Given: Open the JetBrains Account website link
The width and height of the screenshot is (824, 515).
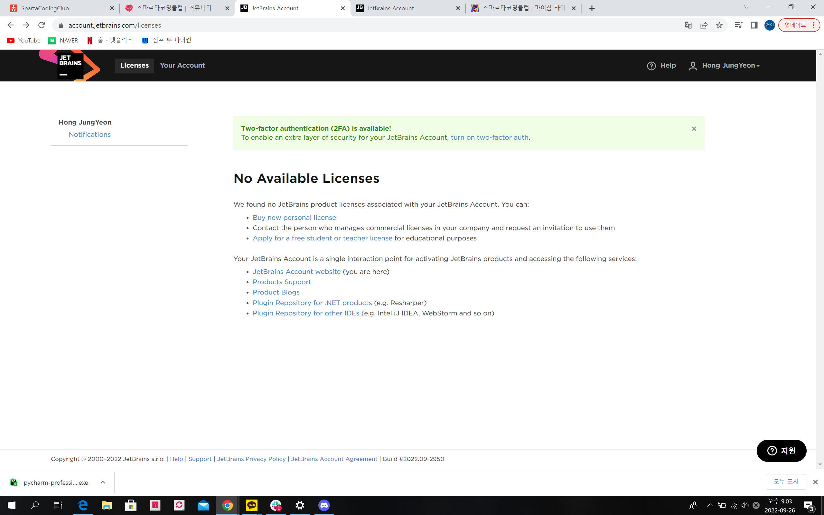Looking at the screenshot, I should pos(296,272).
